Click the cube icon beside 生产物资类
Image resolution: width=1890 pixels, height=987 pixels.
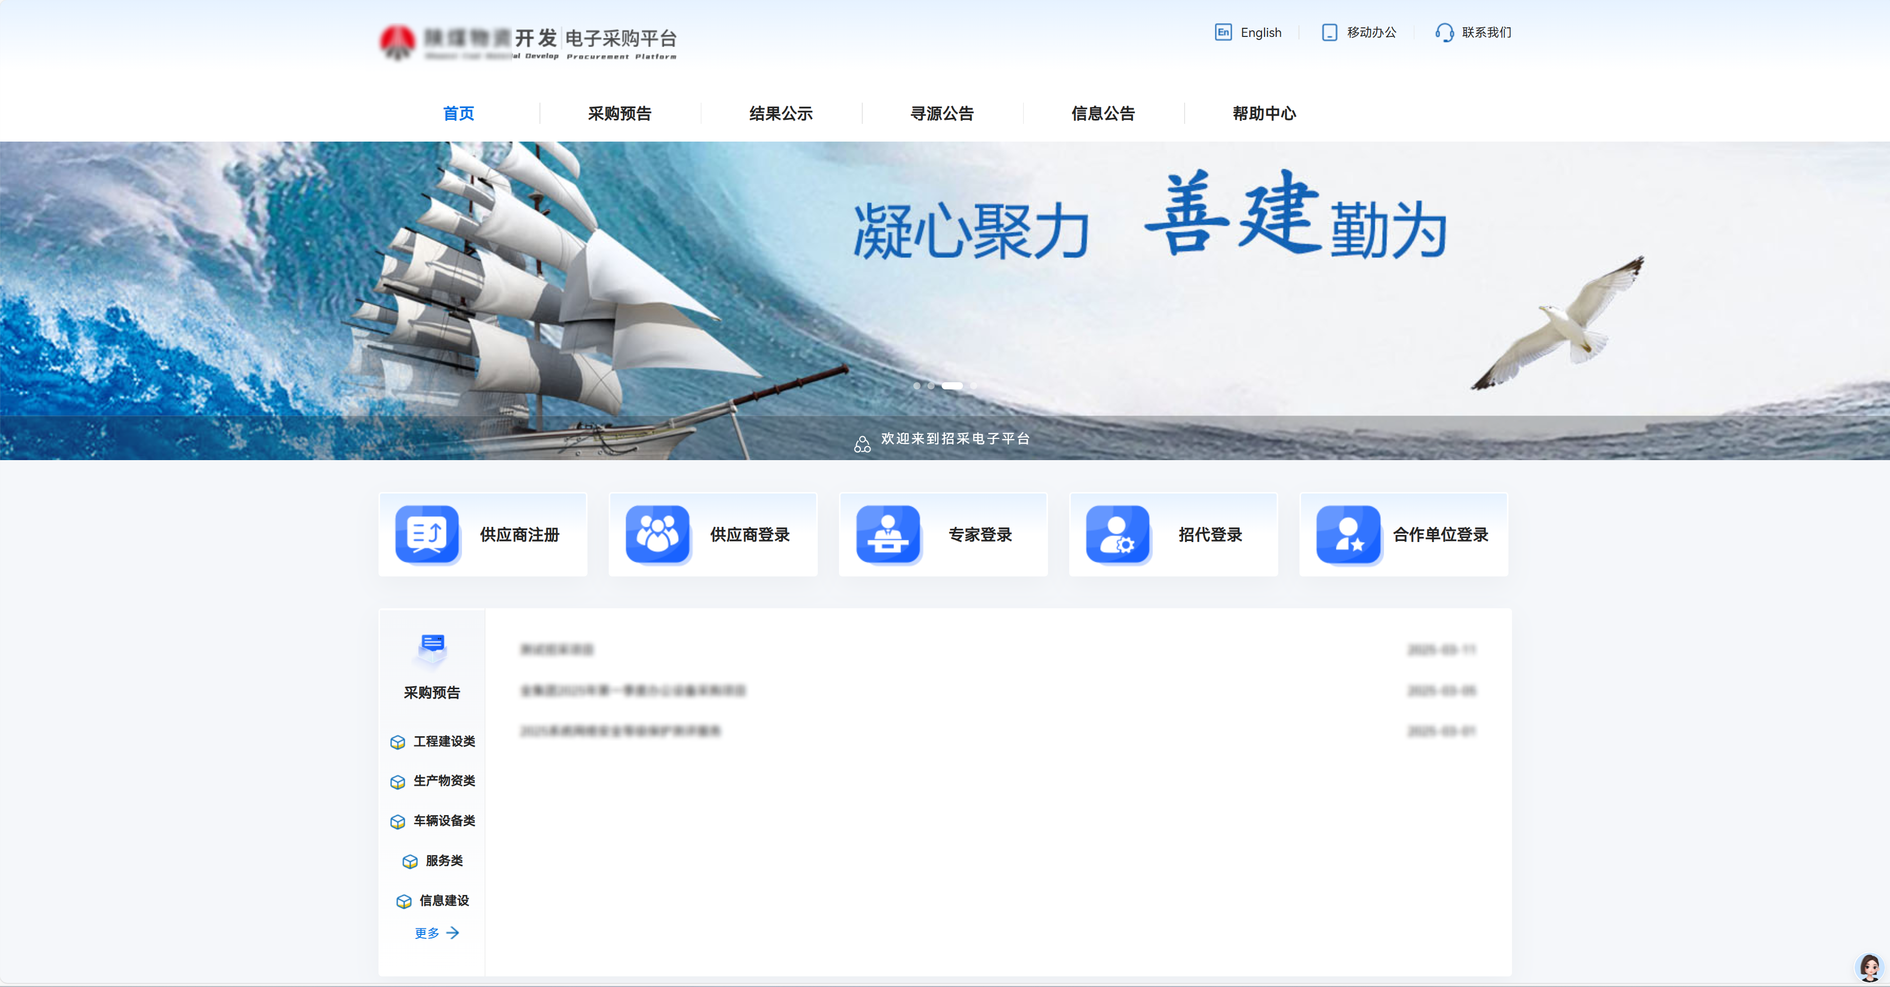tap(398, 782)
